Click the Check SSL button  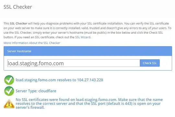tap(150, 63)
